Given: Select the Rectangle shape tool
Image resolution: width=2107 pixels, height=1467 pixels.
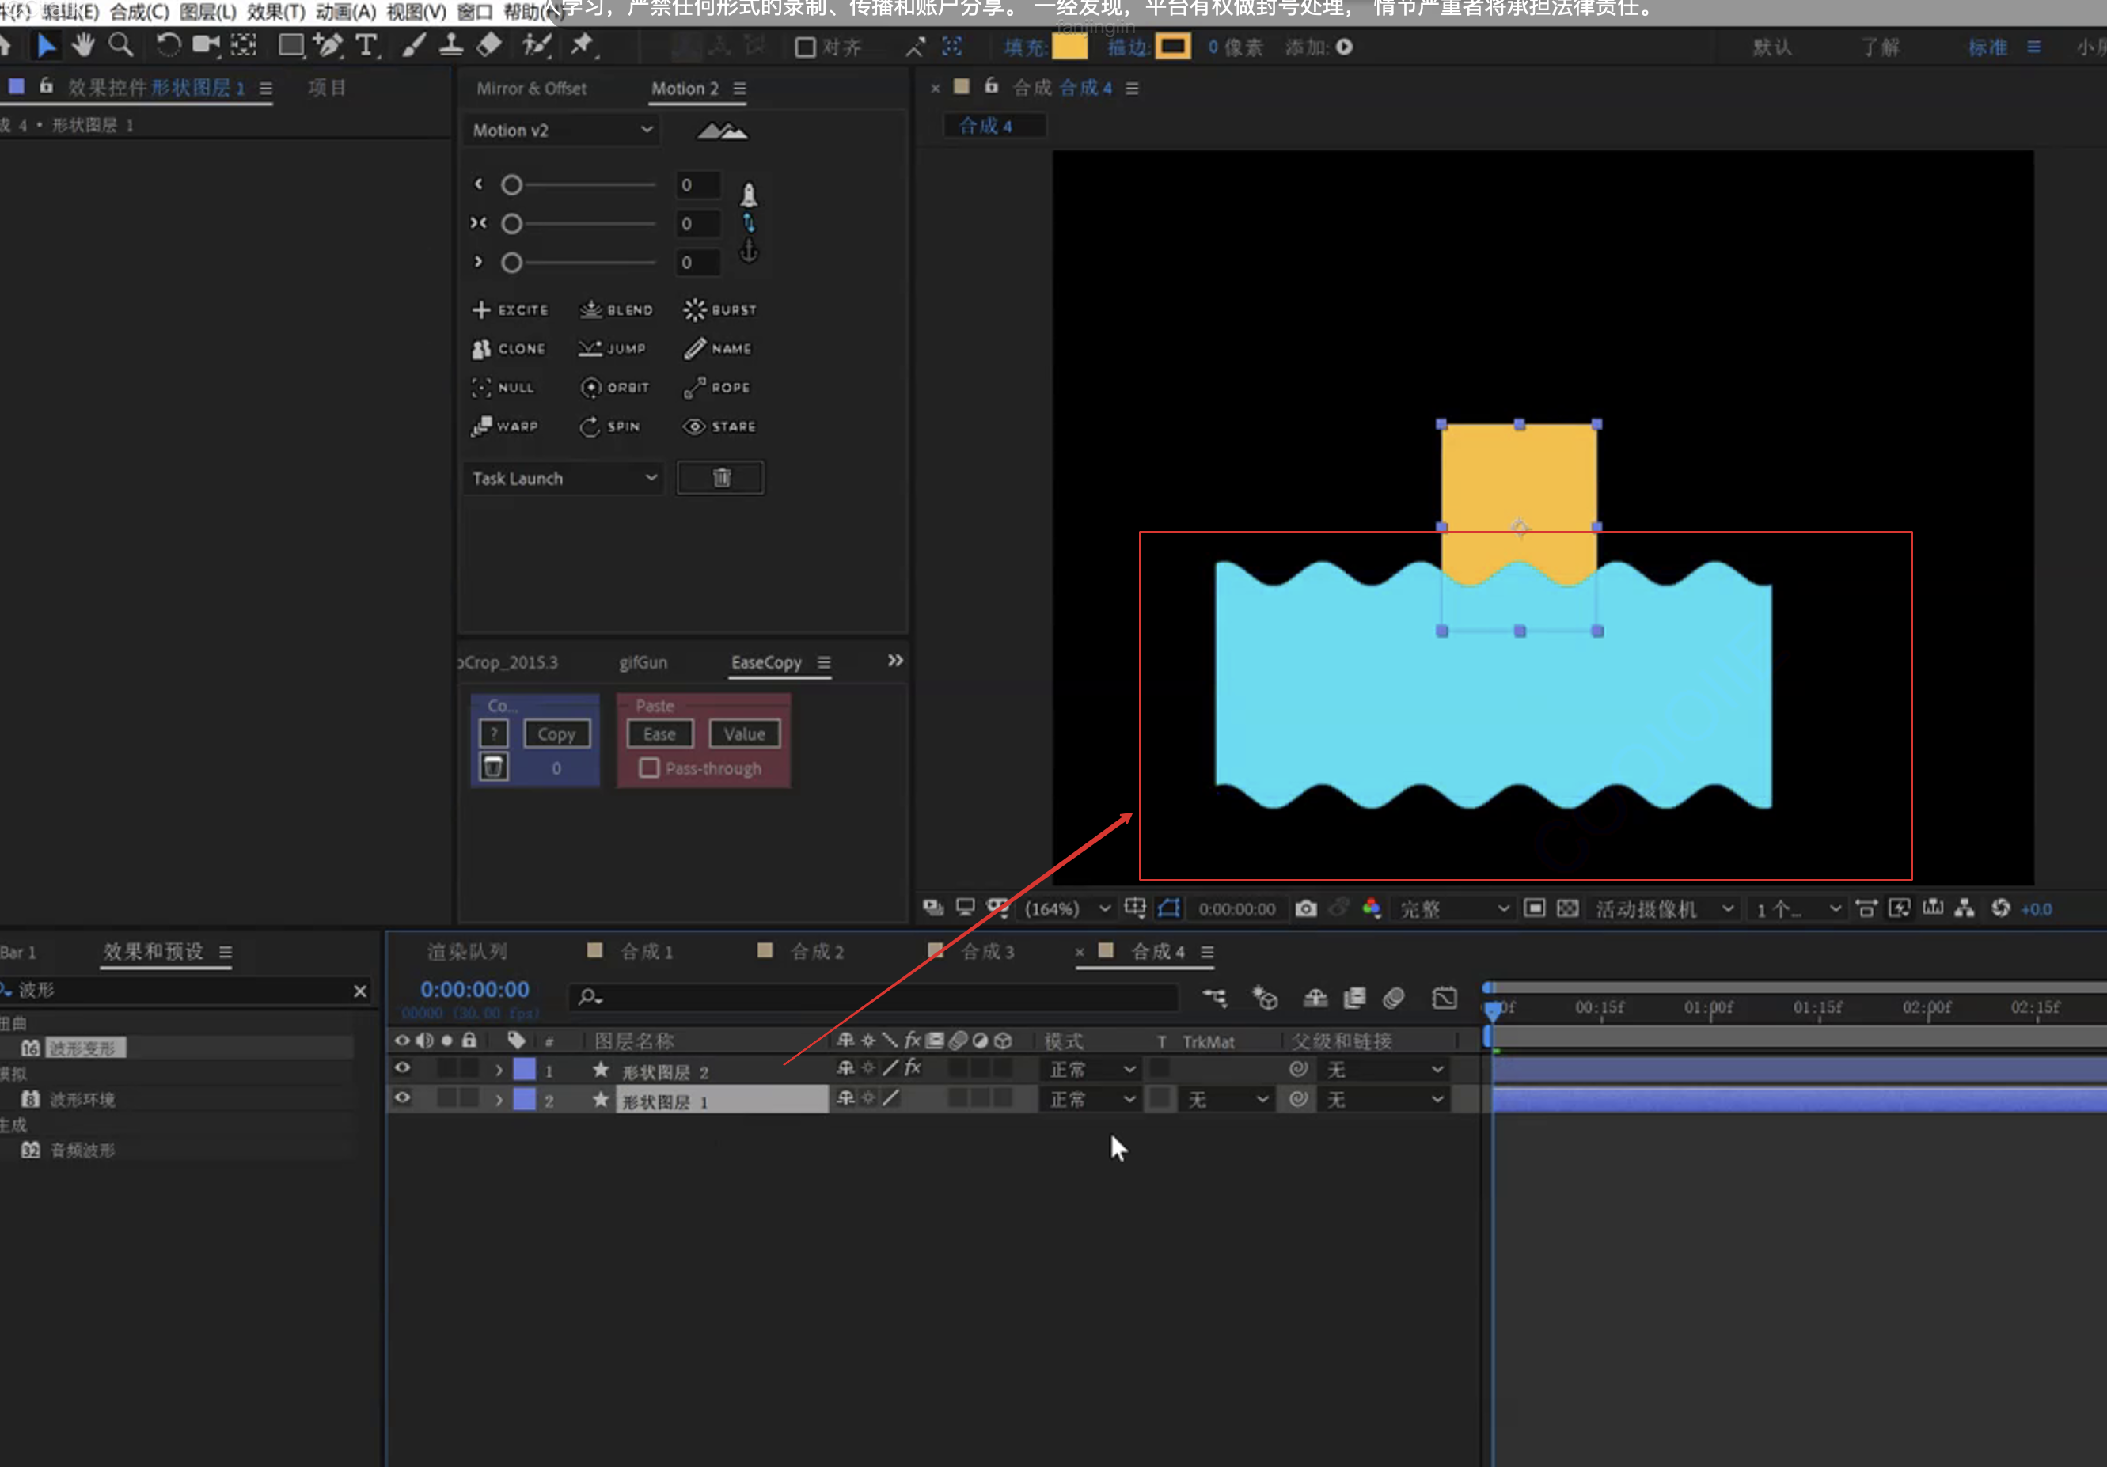Looking at the screenshot, I should (x=291, y=45).
